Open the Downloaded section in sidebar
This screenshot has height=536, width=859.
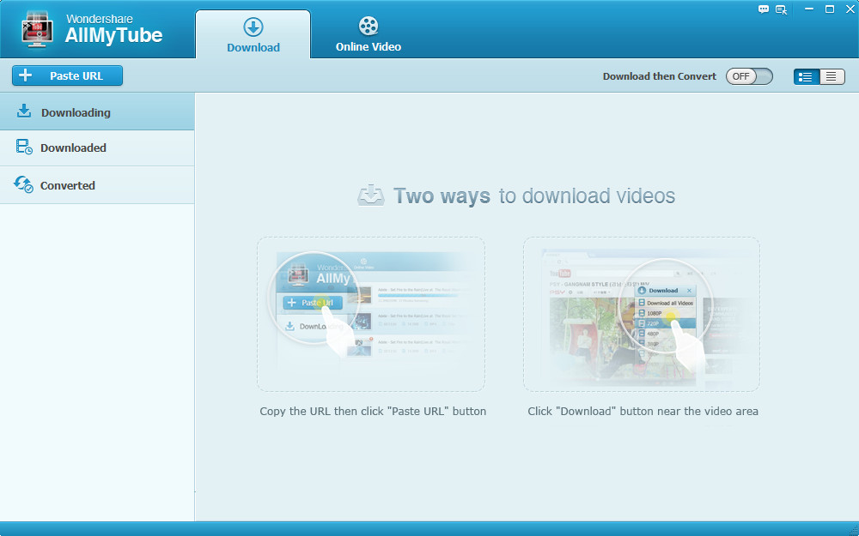point(97,148)
